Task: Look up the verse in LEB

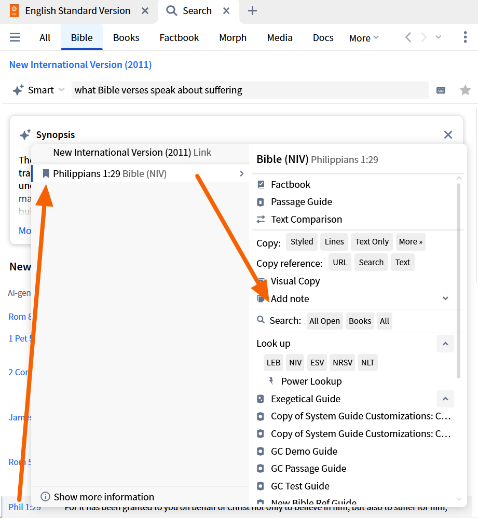Action: coord(274,363)
